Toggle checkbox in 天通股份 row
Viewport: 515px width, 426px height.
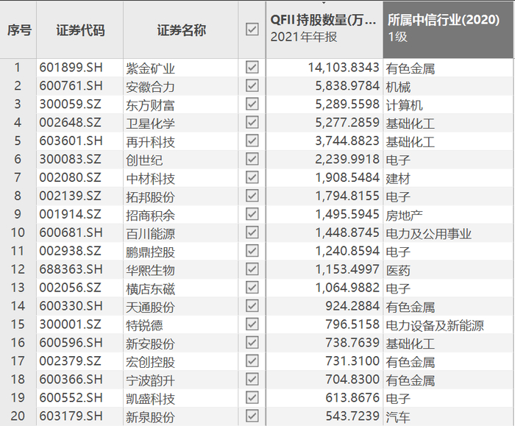click(252, 306)
